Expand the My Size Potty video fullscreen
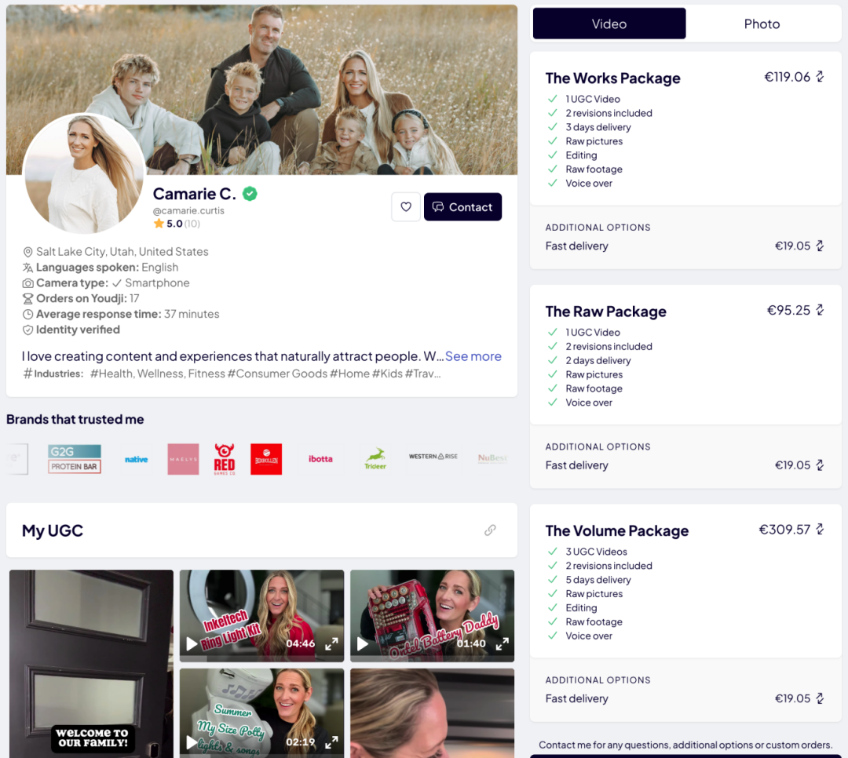This screenshot has height=758, width=848. coord(331,742)
